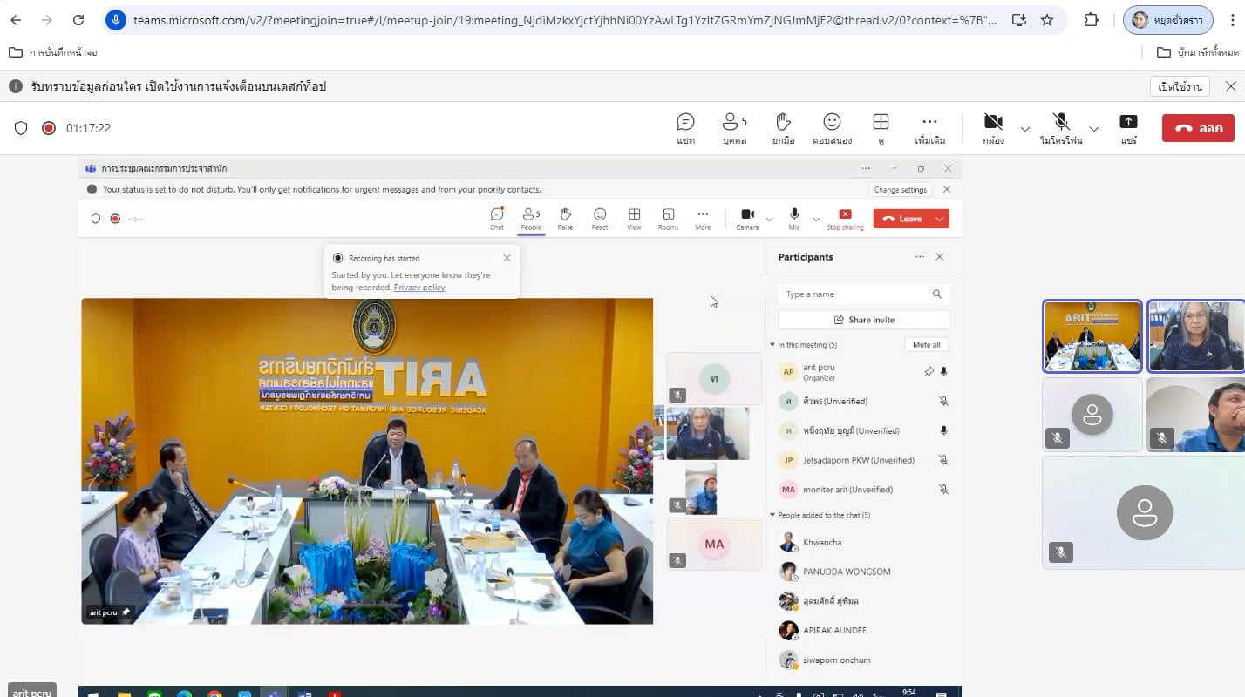The height and width of the screenshot is (697, 1245).
Task: Expand Camera chevron in shared screen toolbar
Action: [x=769, y=219]
